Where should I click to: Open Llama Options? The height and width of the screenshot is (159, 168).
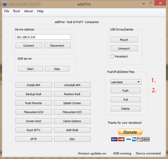coord(72,121)
